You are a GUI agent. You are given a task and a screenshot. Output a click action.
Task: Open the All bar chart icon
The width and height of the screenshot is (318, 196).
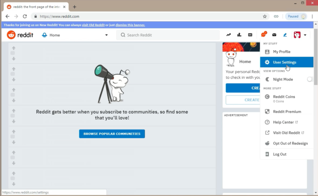[x=239, y=35]
